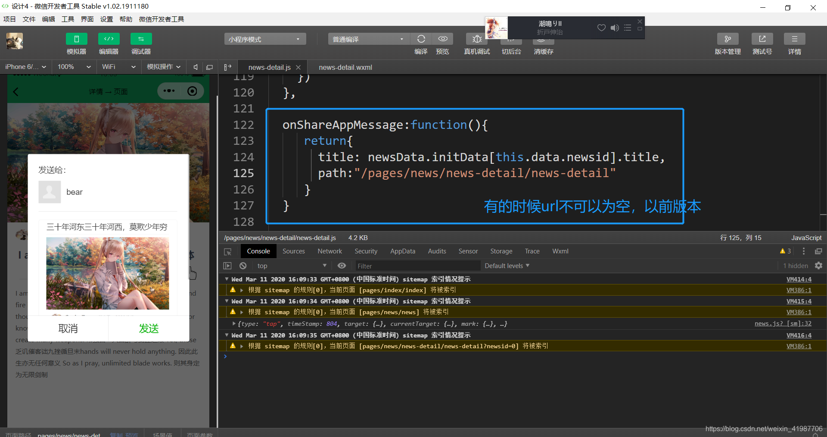Select the bear recipient avatar

click(50, 192)
